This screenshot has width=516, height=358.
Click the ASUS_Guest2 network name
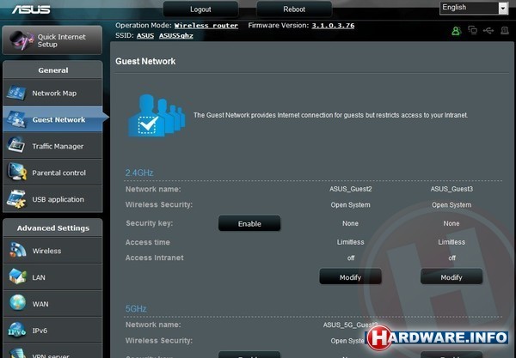click(x=351, y=189)
